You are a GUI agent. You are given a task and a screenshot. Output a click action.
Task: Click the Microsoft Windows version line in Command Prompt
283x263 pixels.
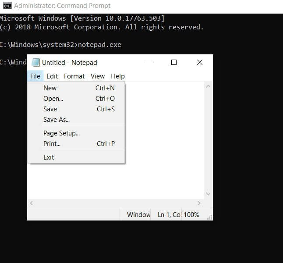pos(82,18)
